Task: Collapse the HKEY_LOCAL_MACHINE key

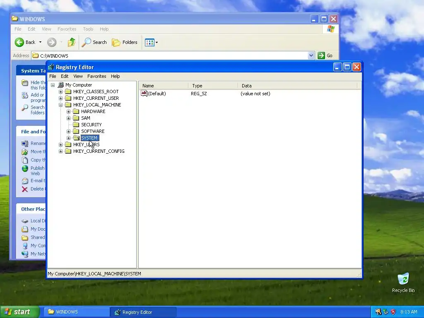Action: click(60, 105)
